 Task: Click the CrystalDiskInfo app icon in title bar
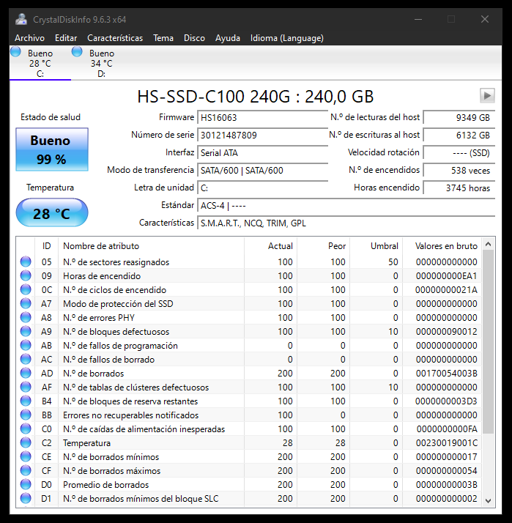click(21, 19)
